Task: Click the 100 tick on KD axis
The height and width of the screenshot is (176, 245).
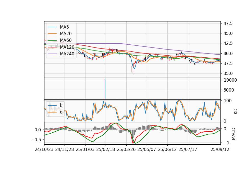Action: [228, 101]
